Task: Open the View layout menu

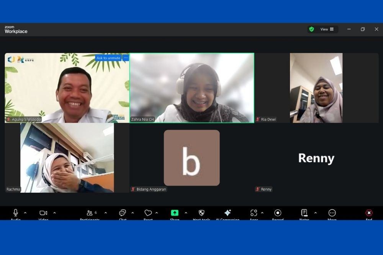Action: click(x=327, y=29)
